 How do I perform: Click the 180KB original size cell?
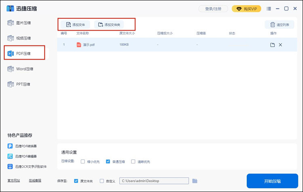coord(124,45)
